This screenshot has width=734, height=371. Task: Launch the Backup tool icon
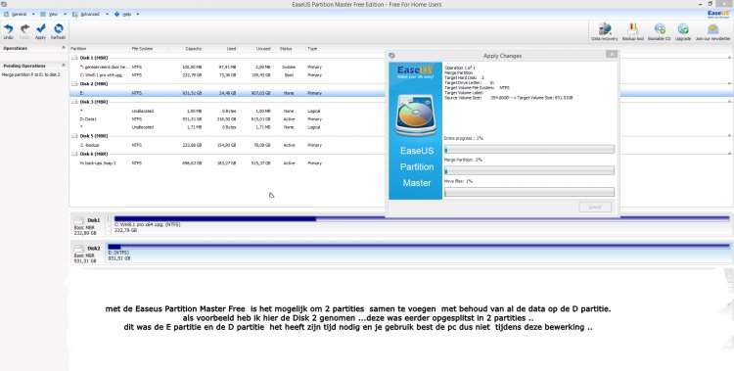click(633, 29)
